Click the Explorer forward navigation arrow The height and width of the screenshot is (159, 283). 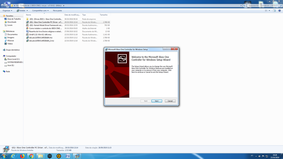point(7,5)
